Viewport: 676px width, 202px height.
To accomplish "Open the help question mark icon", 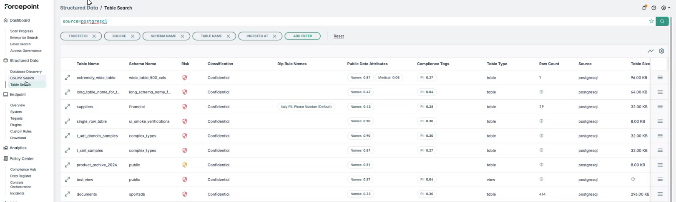I will tap(653, 8).
